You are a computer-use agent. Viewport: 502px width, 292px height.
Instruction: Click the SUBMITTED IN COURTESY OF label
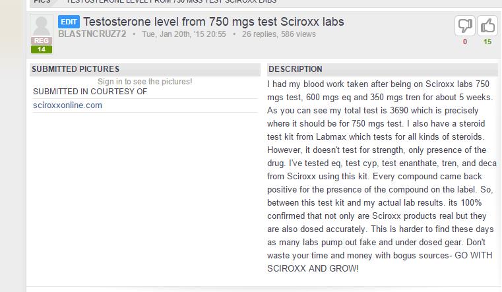pos(90,92)
